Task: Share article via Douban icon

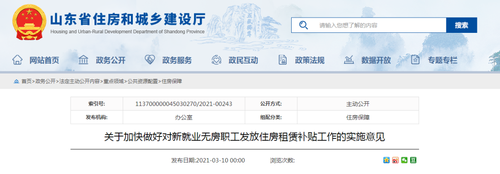Action: coord(413,160)
